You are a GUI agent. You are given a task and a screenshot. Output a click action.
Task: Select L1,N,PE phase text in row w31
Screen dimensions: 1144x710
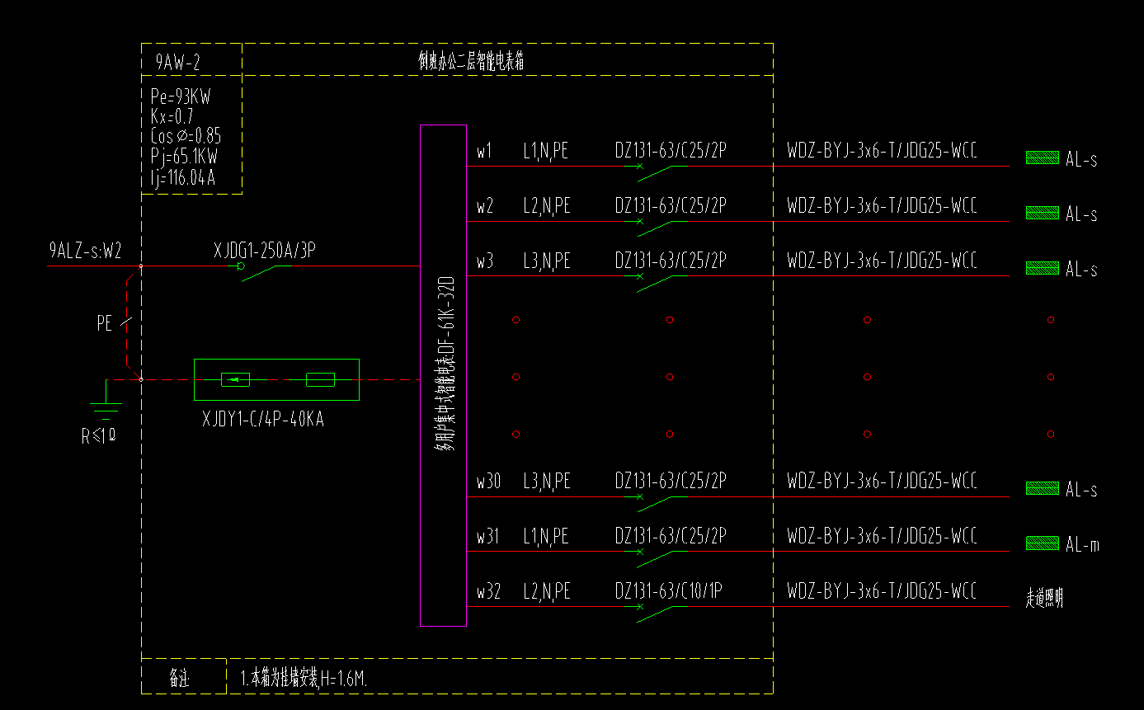point(545,537)
